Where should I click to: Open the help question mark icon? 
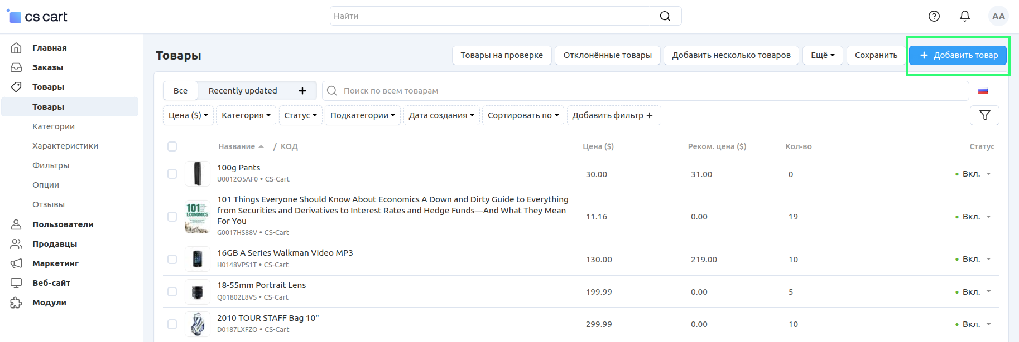tap(934, 16)
